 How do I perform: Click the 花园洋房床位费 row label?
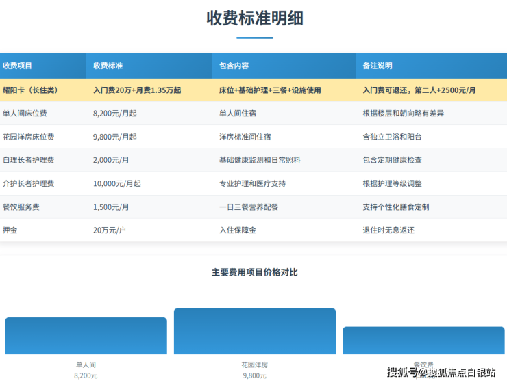click(28, 137)
